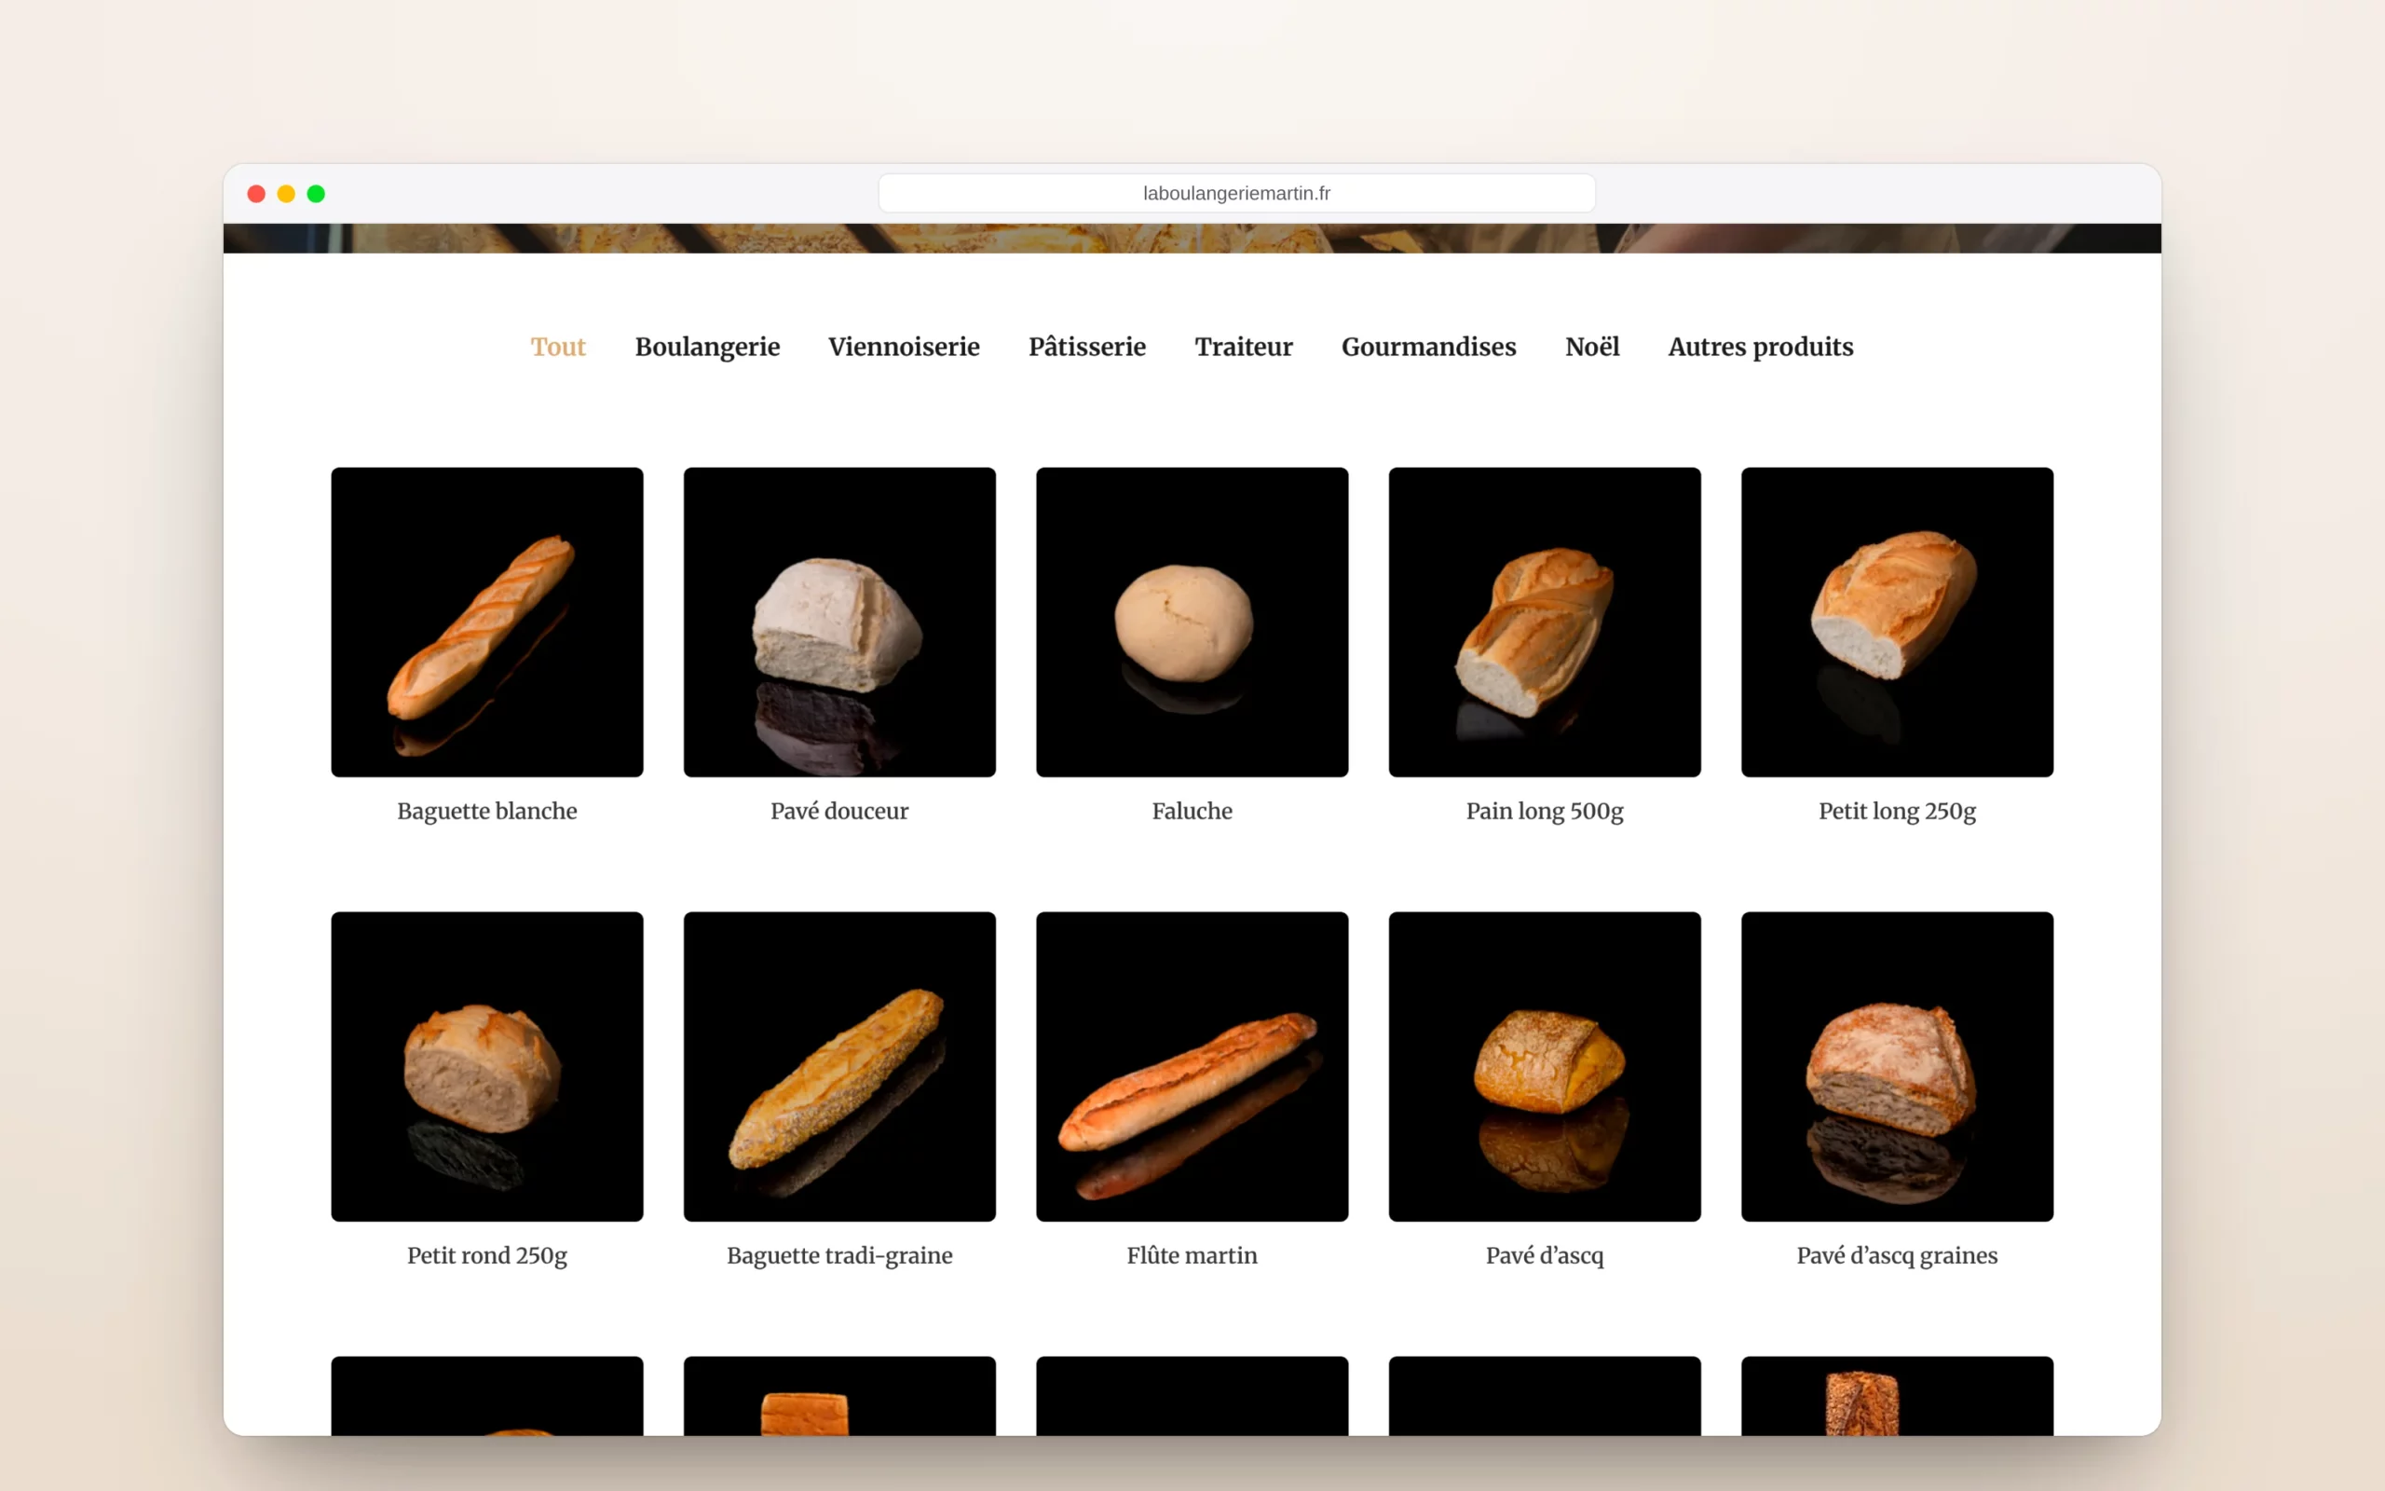Close the browser window with red button
Viewport: 2385px width, 1491px height.
pos(256,194)
